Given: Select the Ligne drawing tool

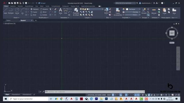Looking at the screenshot, I should pyautogui.click(x=5, y=11).
